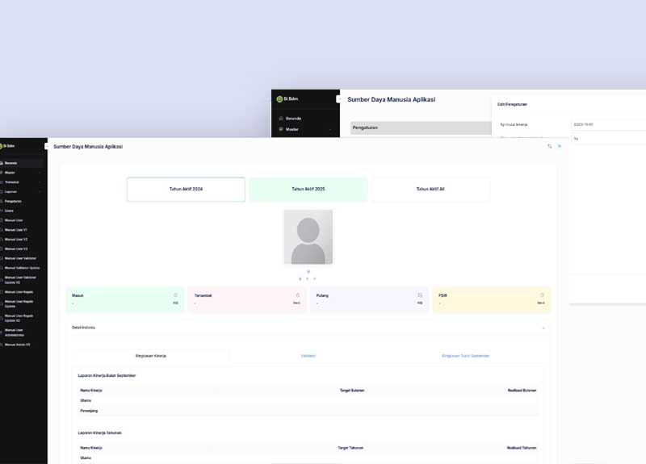646x464 pixels.
Task: Click the clock icon on the Terlambat card
Action: [x=297, y=295]
